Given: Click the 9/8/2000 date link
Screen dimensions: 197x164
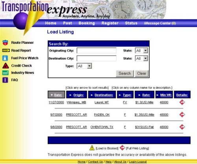Looking at the screenshot, I should click(56, 127).
